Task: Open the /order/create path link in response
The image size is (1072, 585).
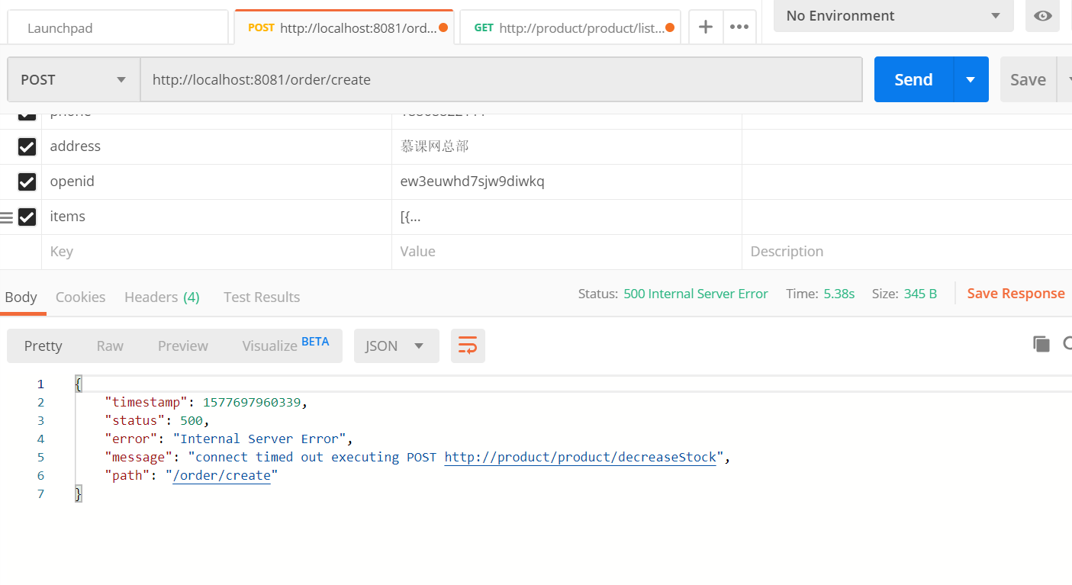Action: 222,475
